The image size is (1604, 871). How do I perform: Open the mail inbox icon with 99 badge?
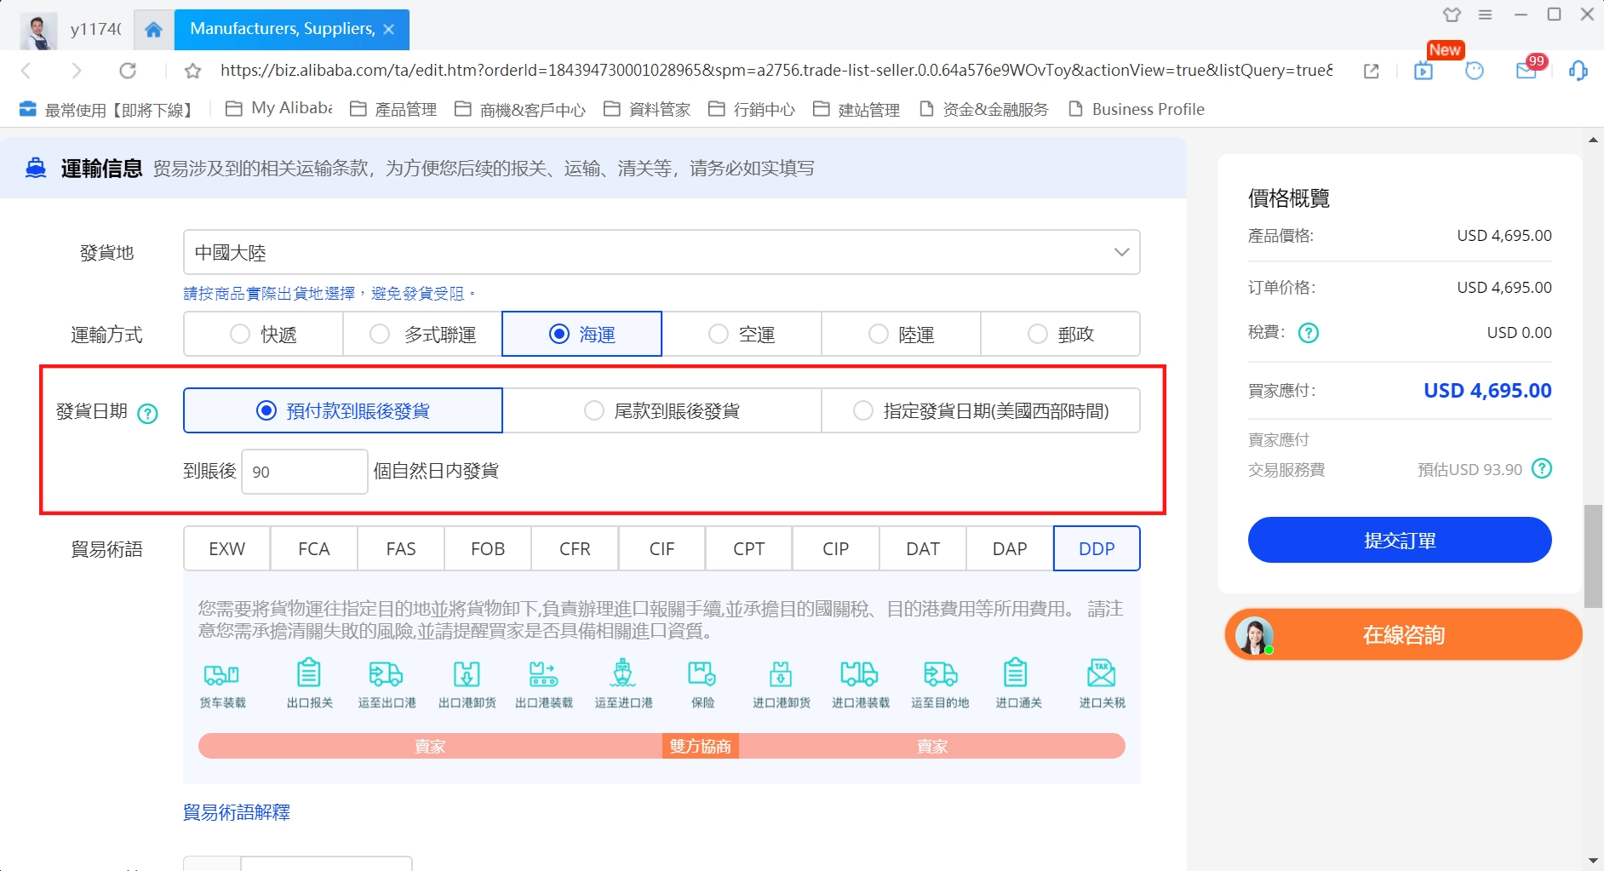(1527, 71)
